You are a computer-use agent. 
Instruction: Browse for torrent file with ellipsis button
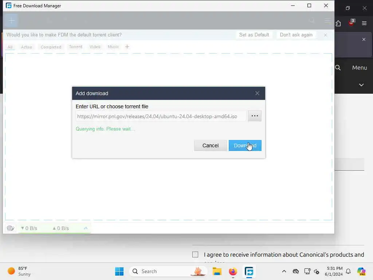[255, 116]
